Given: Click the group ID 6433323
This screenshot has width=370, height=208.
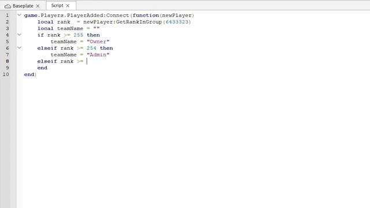Looking at the screenshot, I should coord(177,22).
